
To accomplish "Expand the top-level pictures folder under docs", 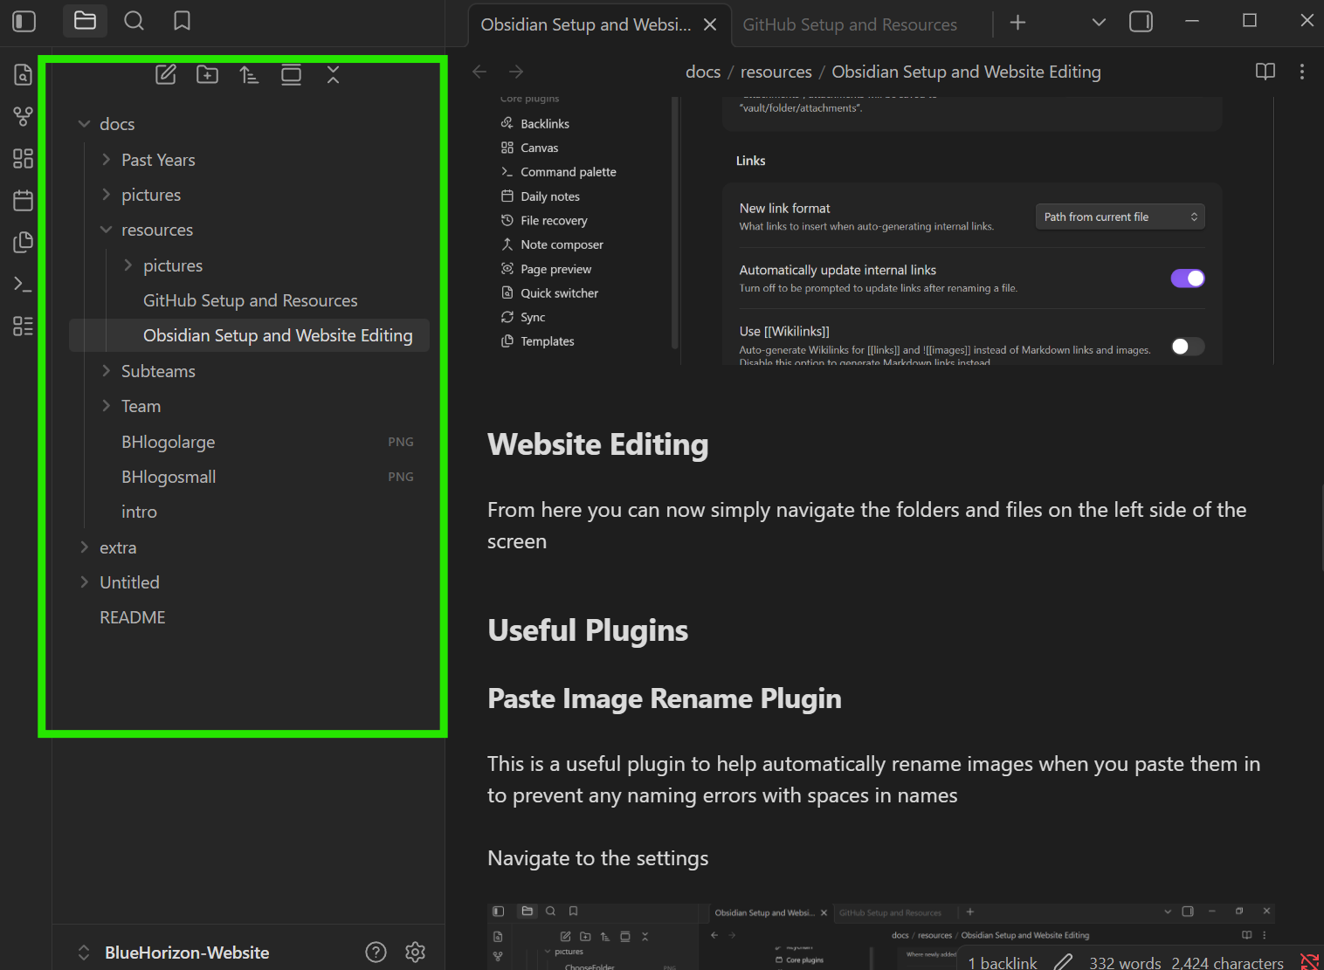I will (x=107, y=195).
